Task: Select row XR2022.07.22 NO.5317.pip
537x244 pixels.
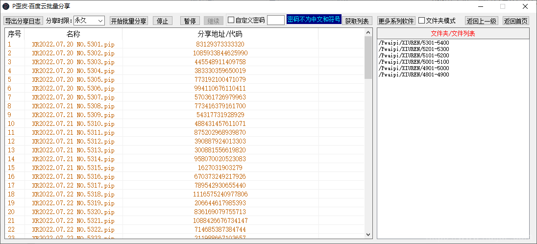Action: pos(185,185)
